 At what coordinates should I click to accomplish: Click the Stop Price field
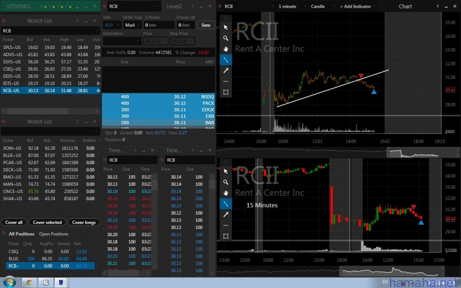pyautogui.click(x=182, y=41)
